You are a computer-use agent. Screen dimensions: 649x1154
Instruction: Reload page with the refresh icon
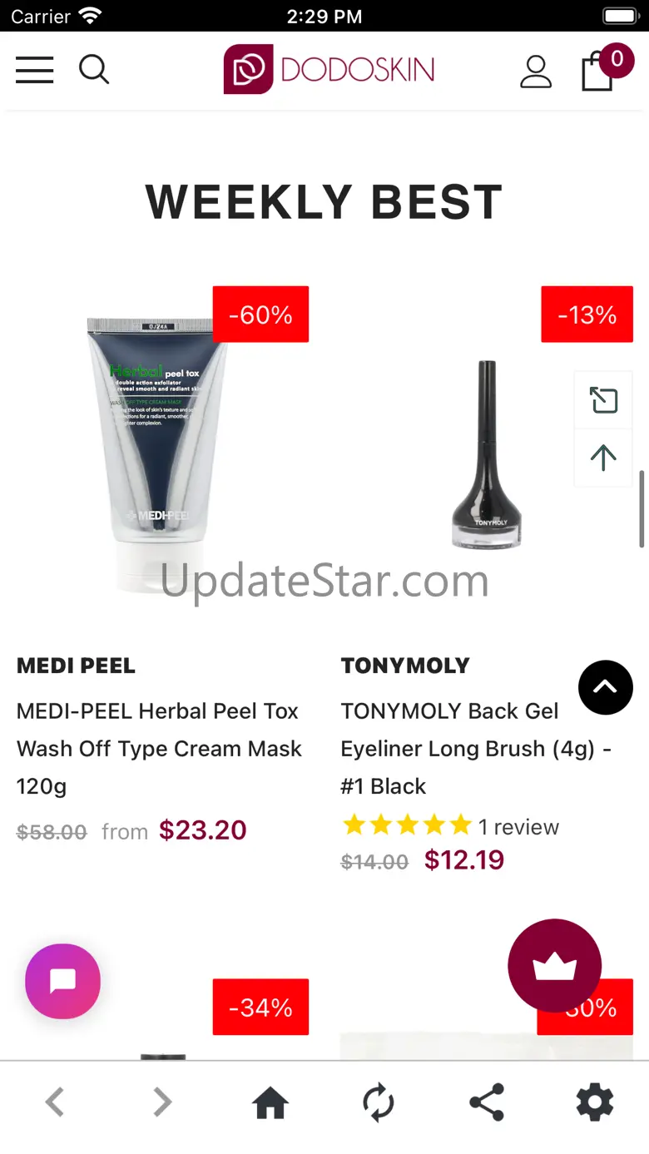(x=379, y=1103)
